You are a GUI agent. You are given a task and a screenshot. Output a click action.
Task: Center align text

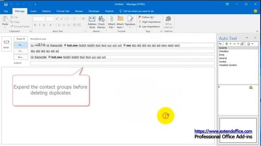64,25
